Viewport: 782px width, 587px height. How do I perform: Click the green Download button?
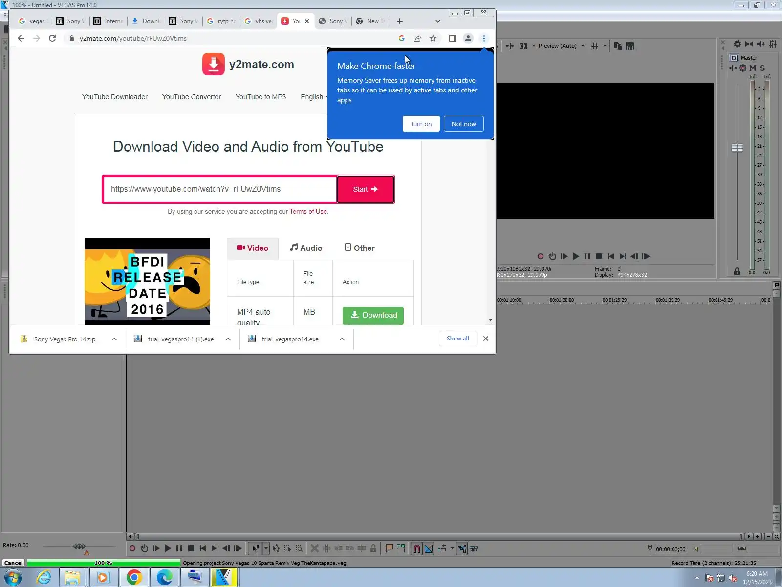373,316
